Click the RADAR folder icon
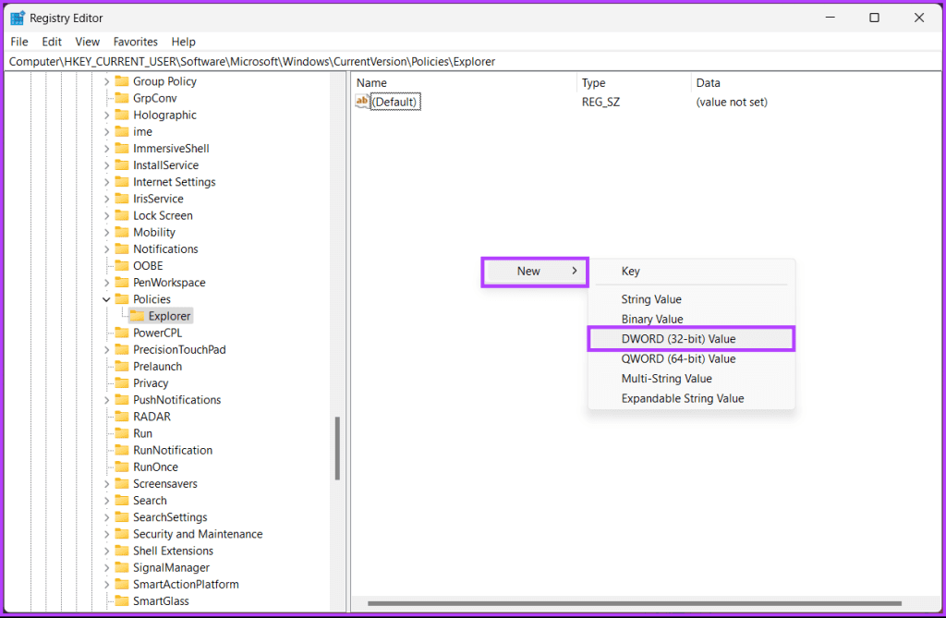 click(x=124, y=416)
